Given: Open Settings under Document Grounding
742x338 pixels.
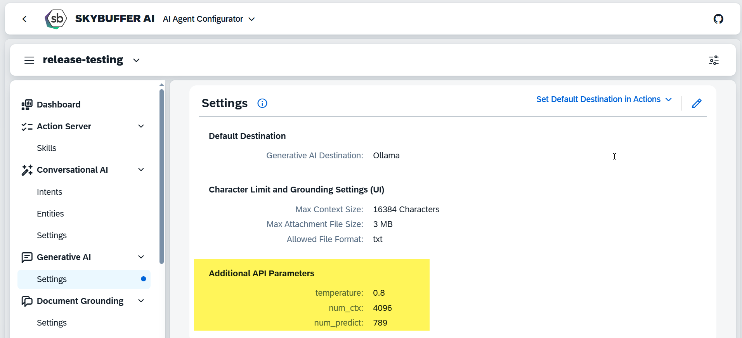Looking at the screenshot, I should [x=52, y=323].
